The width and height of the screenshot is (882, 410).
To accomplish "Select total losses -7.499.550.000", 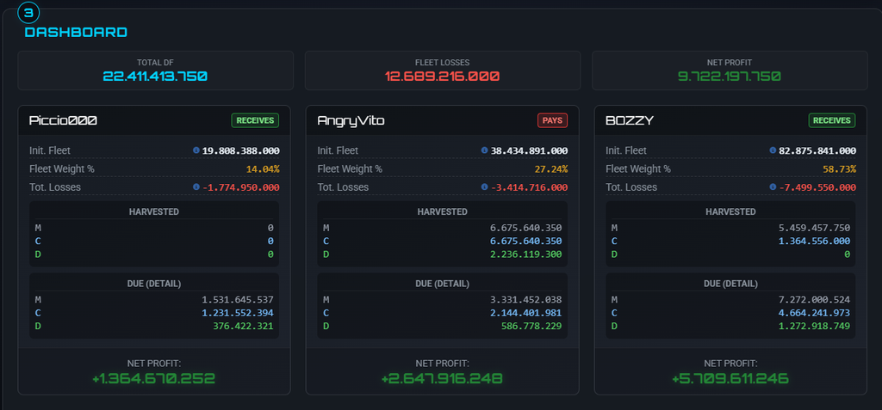I will 817,187.
